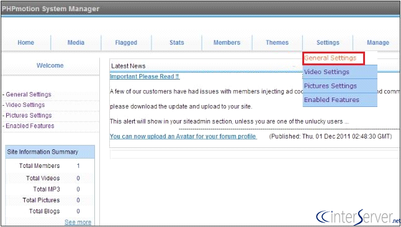Click the 'This alert will show' news line
The height and width of the screenshot is (227, 401).
click(229, 121)
